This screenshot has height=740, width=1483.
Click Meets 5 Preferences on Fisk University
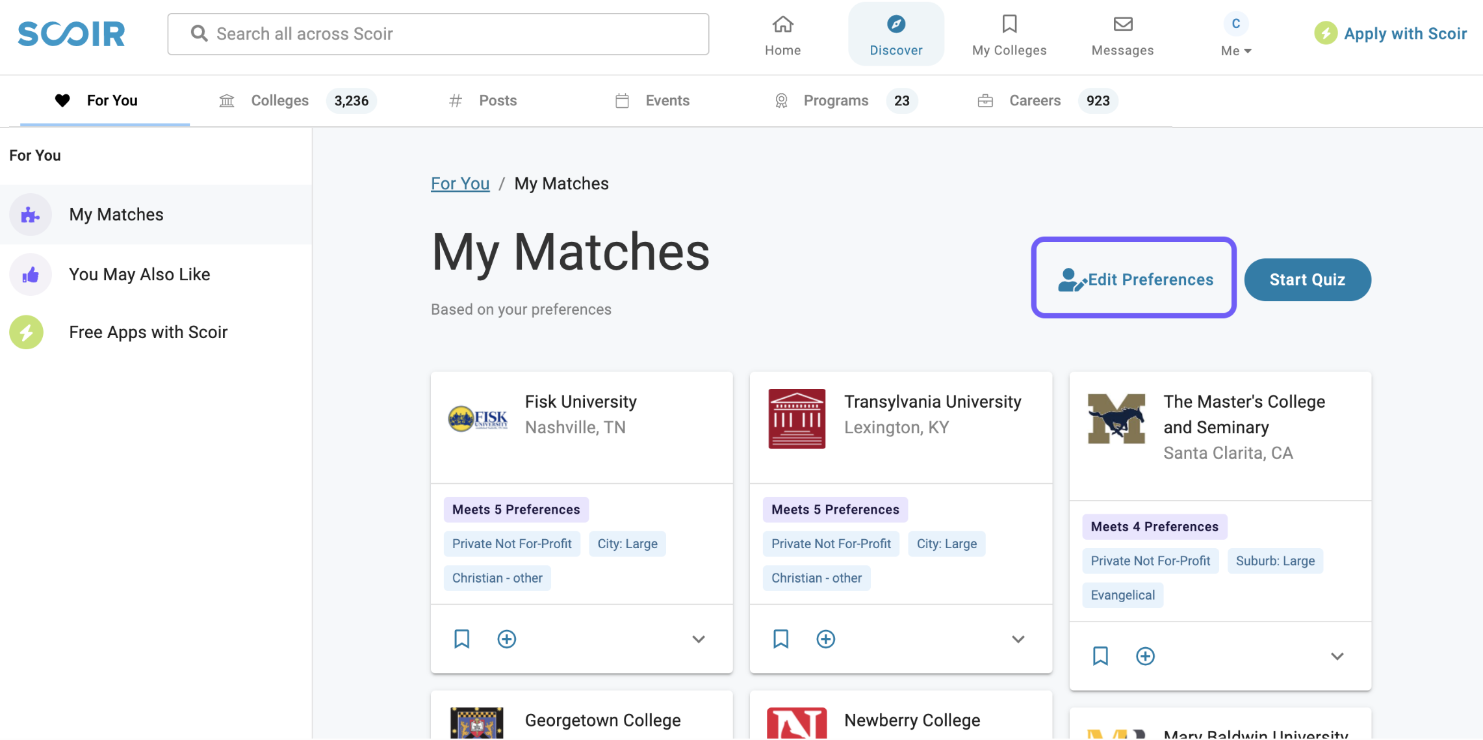[516, 510]
